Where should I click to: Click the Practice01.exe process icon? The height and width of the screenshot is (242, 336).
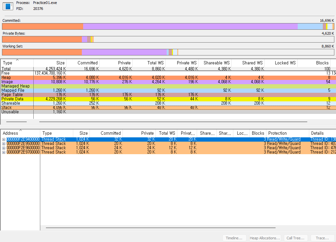(8, 6)
